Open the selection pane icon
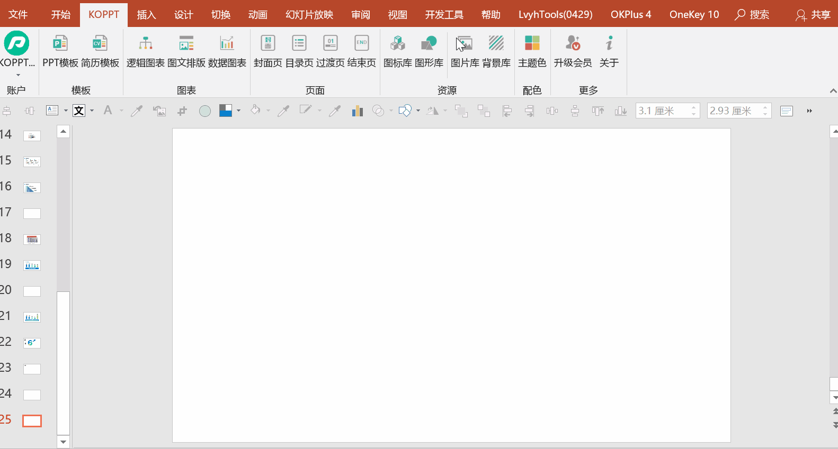This screenshot has height=449, width=838. click(x=787, y=111)
